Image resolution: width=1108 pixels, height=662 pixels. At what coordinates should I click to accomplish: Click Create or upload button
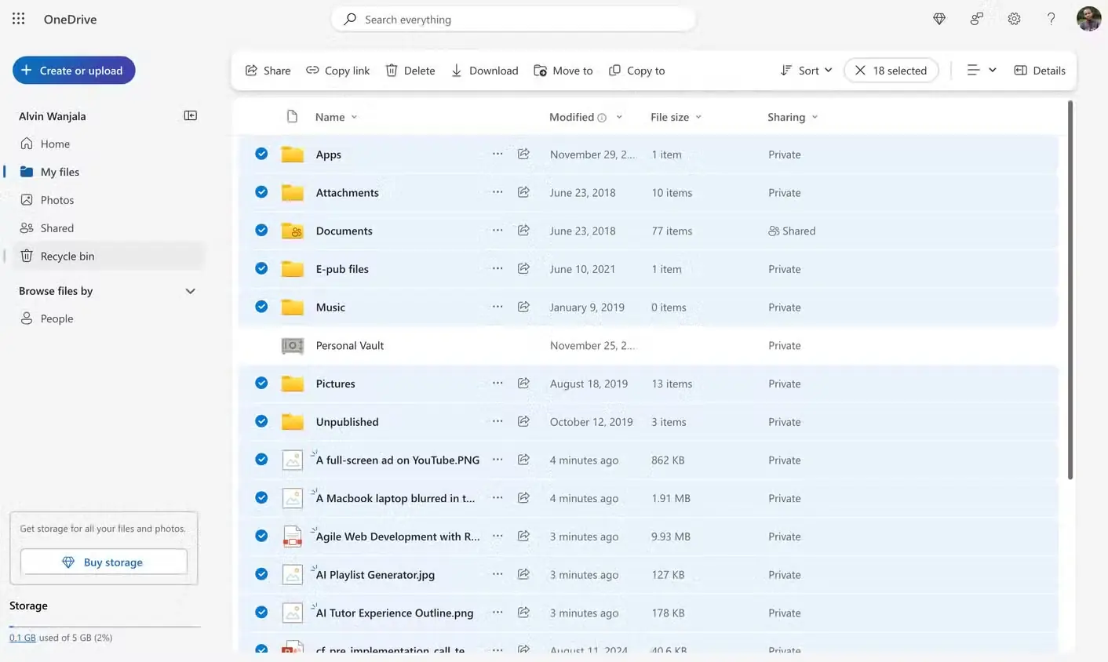point(74,70)
